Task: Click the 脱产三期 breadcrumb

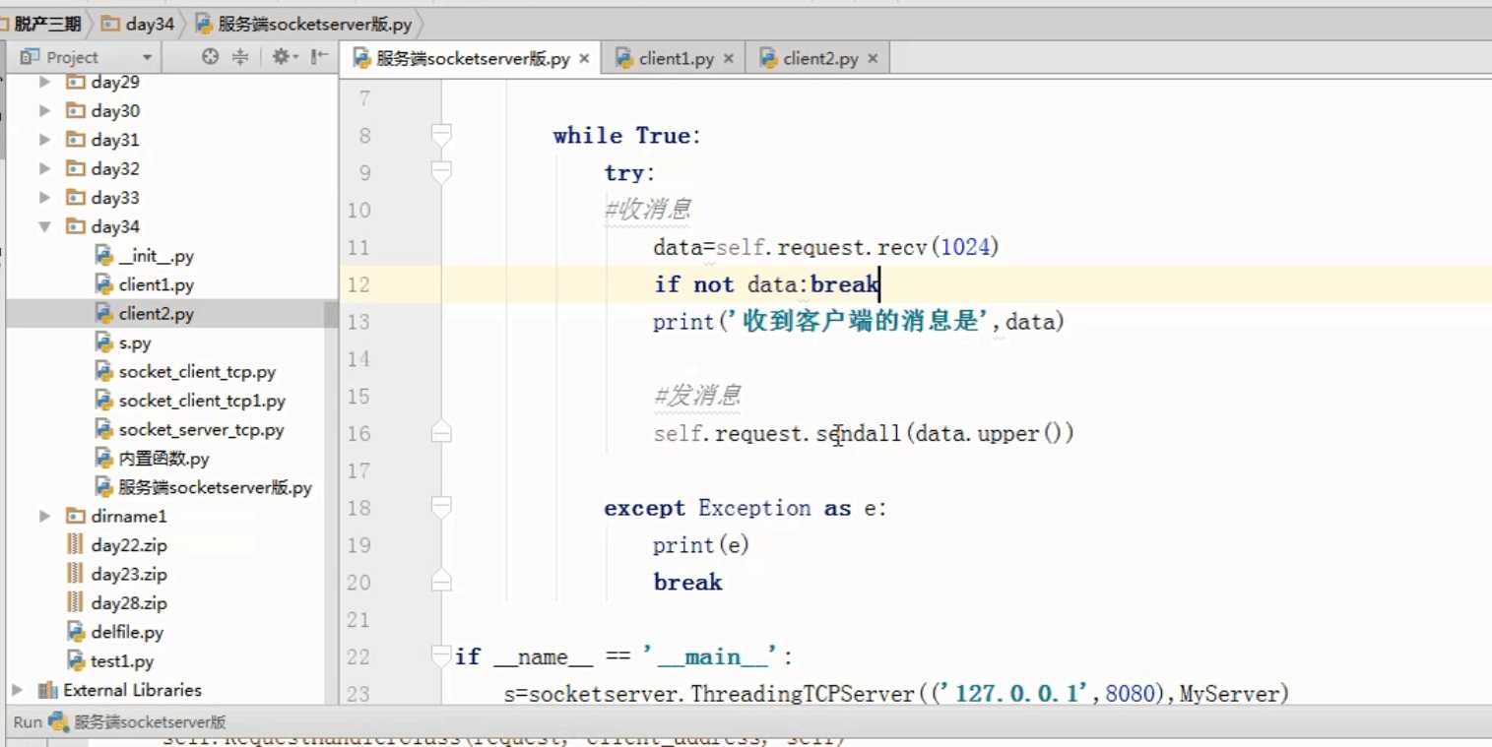Action: (x=47, y=23)
